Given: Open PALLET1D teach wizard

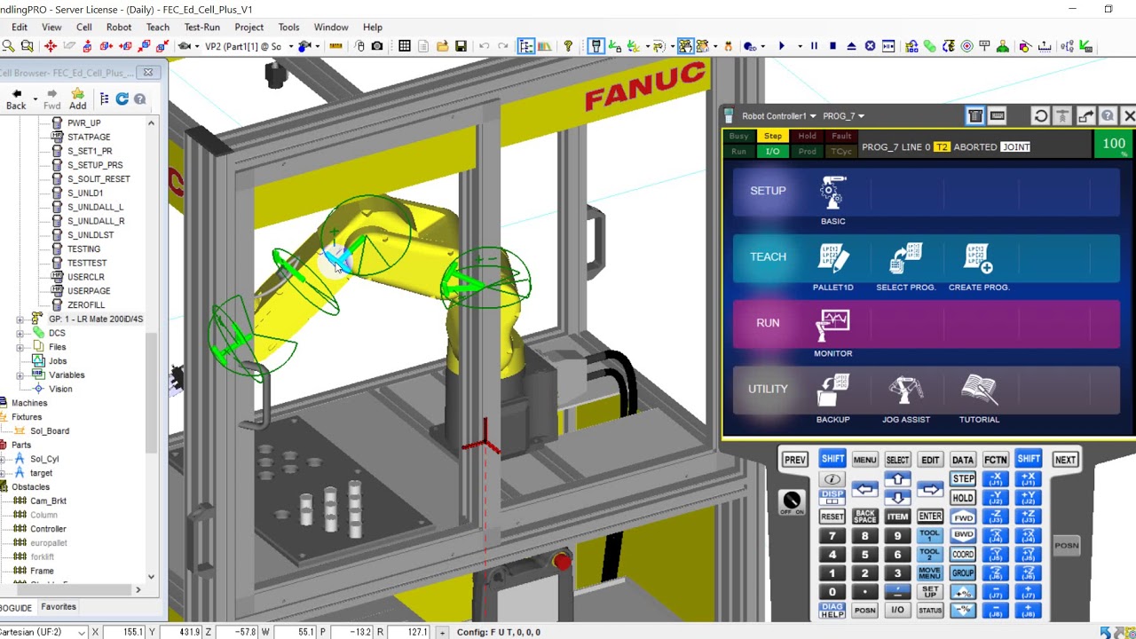Looking at the screenshot, I should (x=832, y=258).
